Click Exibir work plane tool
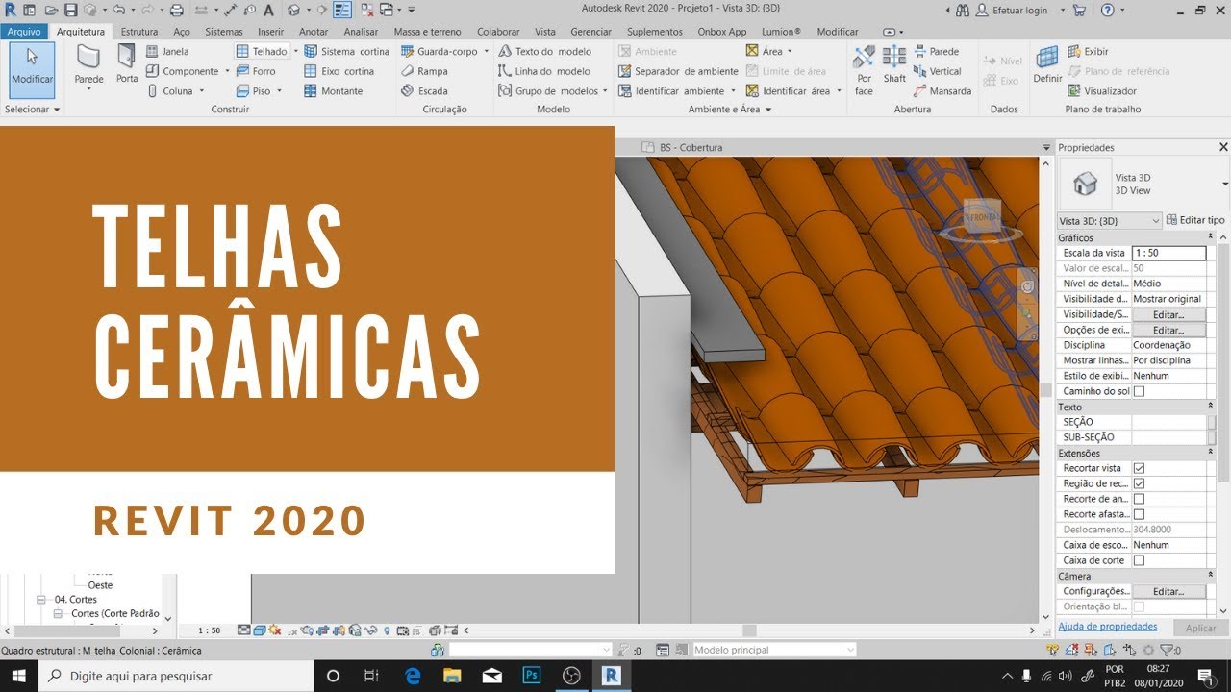 pos(1088,51)
